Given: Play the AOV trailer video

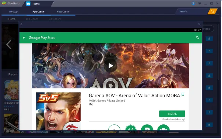Looking at the screenshot, I should click(110, 66).
